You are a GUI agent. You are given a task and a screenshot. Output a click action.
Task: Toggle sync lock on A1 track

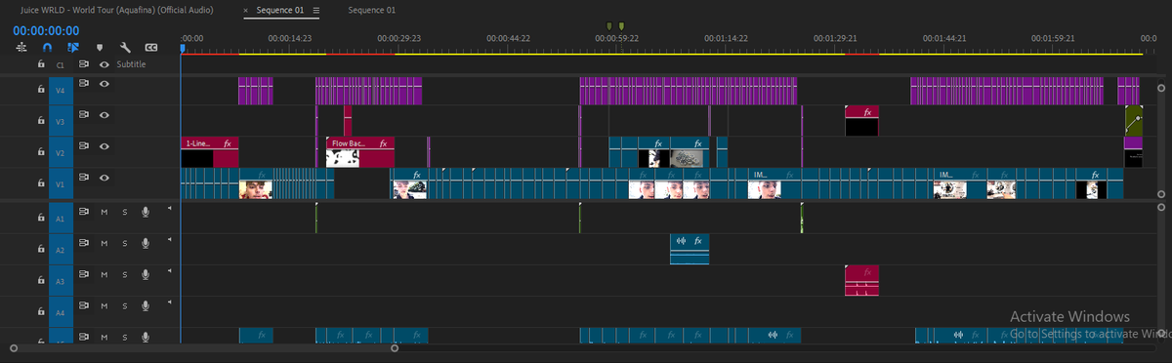coord(84,212)
